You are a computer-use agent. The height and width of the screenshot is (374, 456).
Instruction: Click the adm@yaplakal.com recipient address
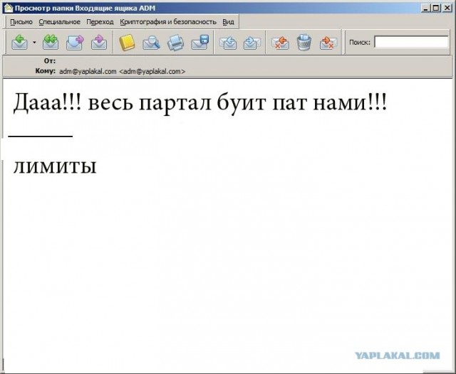(122, 71)
